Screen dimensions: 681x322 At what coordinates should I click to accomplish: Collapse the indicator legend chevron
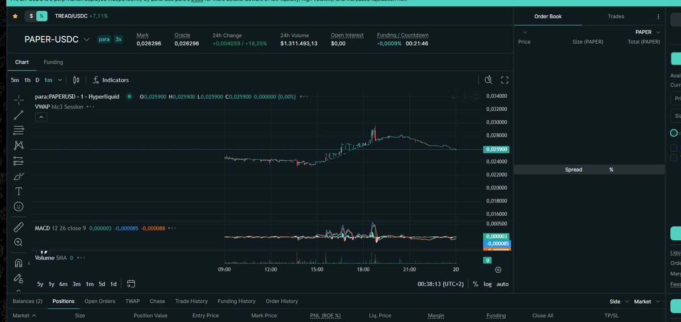41,117
